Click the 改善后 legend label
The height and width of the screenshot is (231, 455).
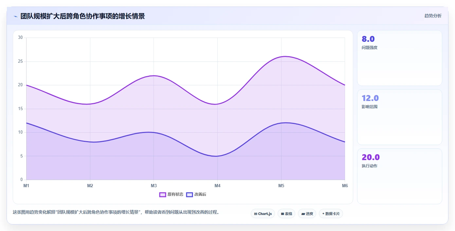pyautogui.click(x=200, y=194)
